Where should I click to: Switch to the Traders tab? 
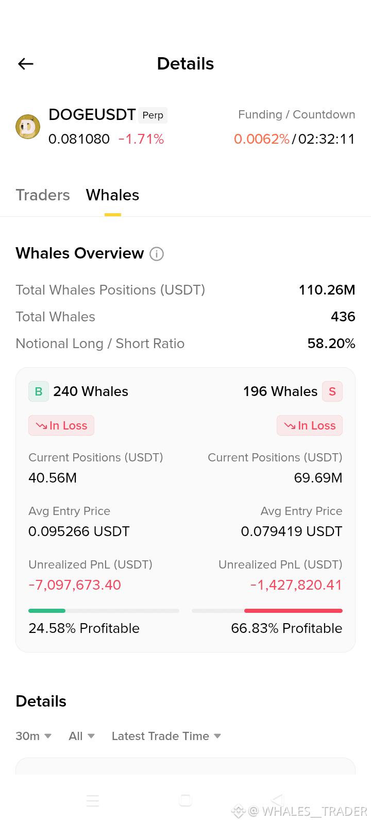(x=43, y=195)
